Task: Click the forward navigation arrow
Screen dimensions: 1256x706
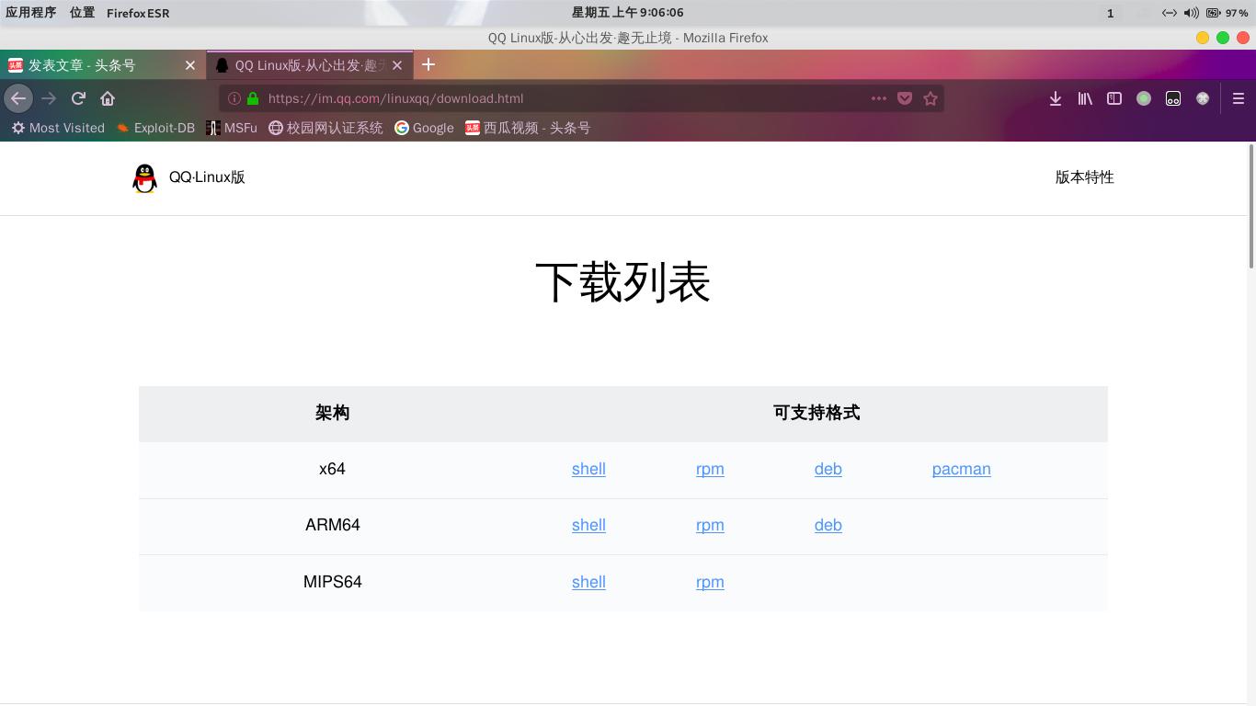Action: (x=49, y=98)
